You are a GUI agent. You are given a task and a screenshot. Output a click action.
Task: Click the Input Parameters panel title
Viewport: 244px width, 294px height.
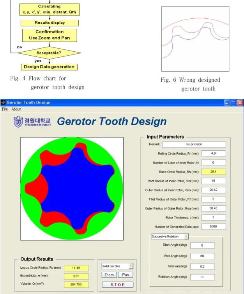click(x=165, y=137)
